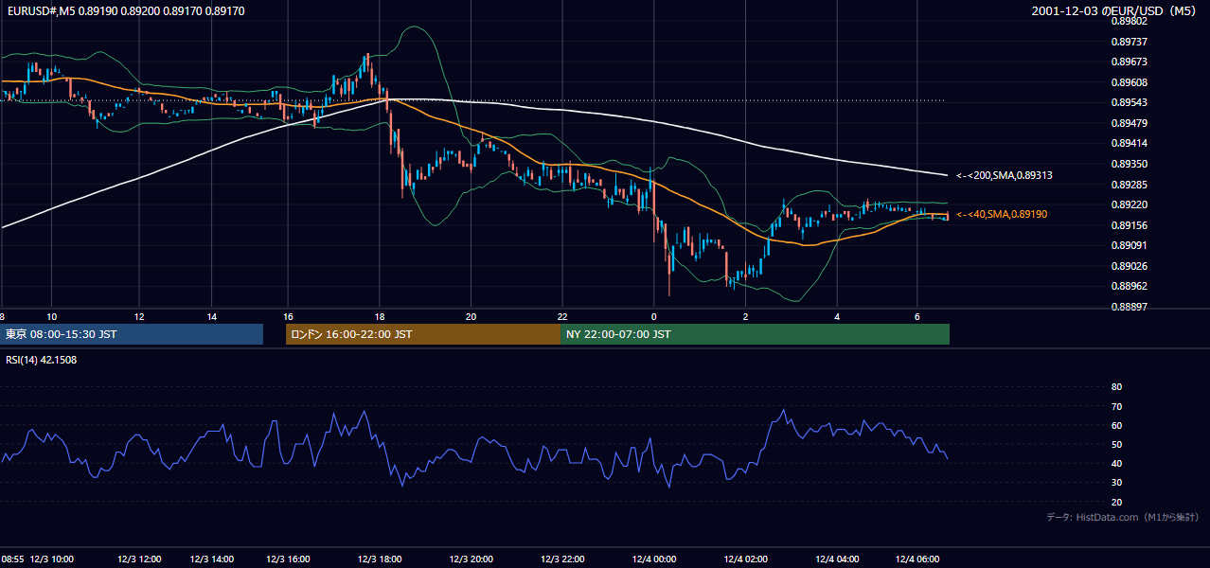Click hour label 0 on the chart axis
This screenshot has width=1210, height=568.
click(x=654, y=316)
